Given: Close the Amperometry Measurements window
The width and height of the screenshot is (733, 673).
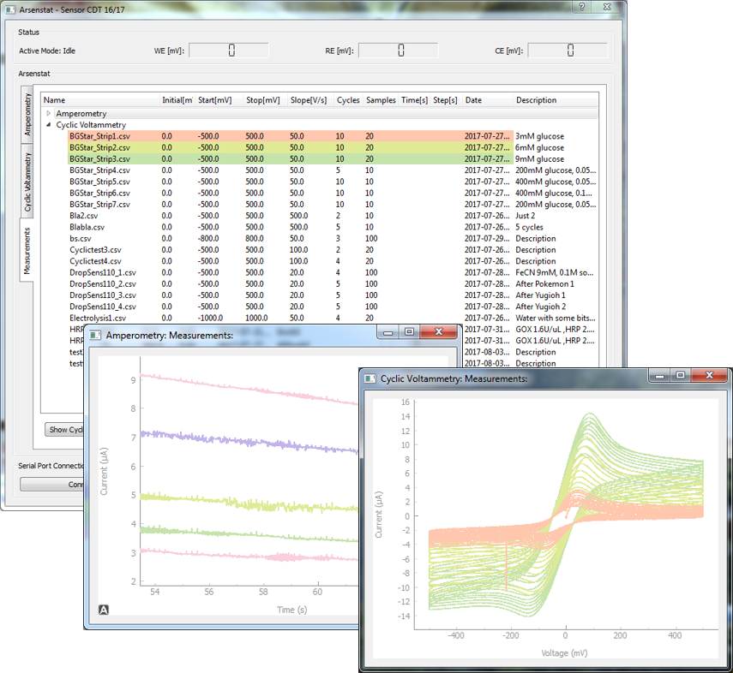Looking at the screenshot, I should tap(438, 331).
